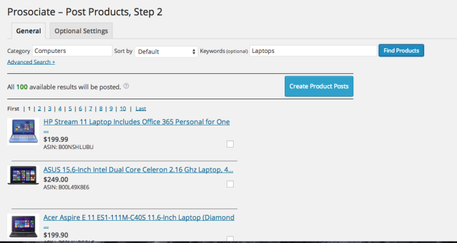Open the Sort by Default dropdown
Screen dimensions: 457x243
tap(166, 52)
